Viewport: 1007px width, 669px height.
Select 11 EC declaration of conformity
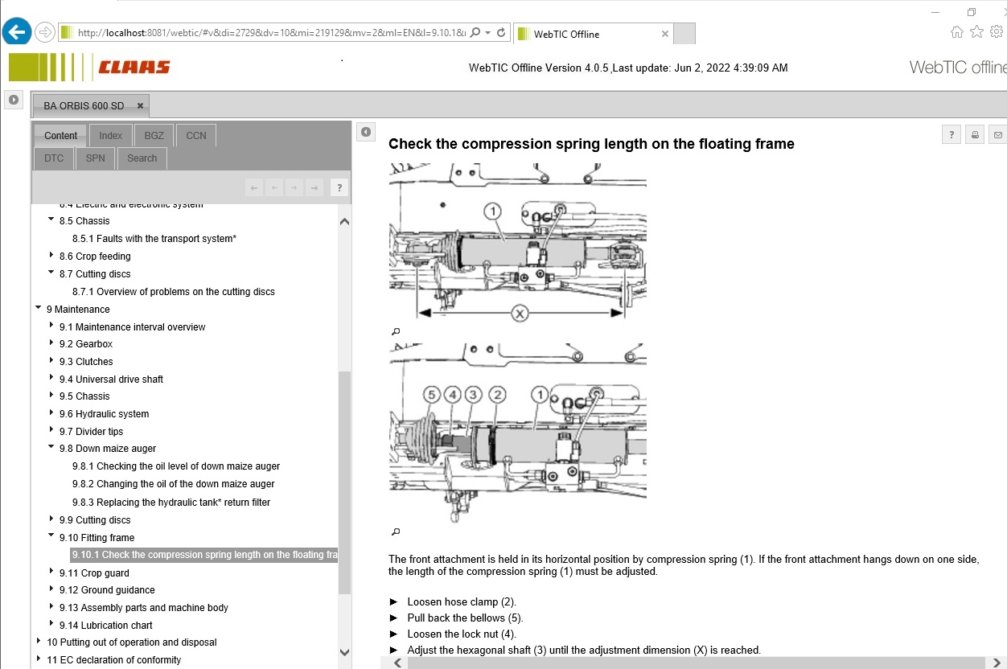113,660
